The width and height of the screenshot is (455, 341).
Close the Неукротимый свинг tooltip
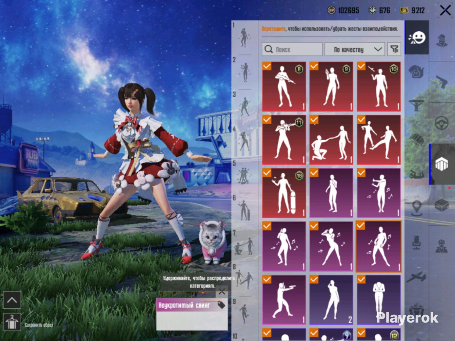coord(222,292)
